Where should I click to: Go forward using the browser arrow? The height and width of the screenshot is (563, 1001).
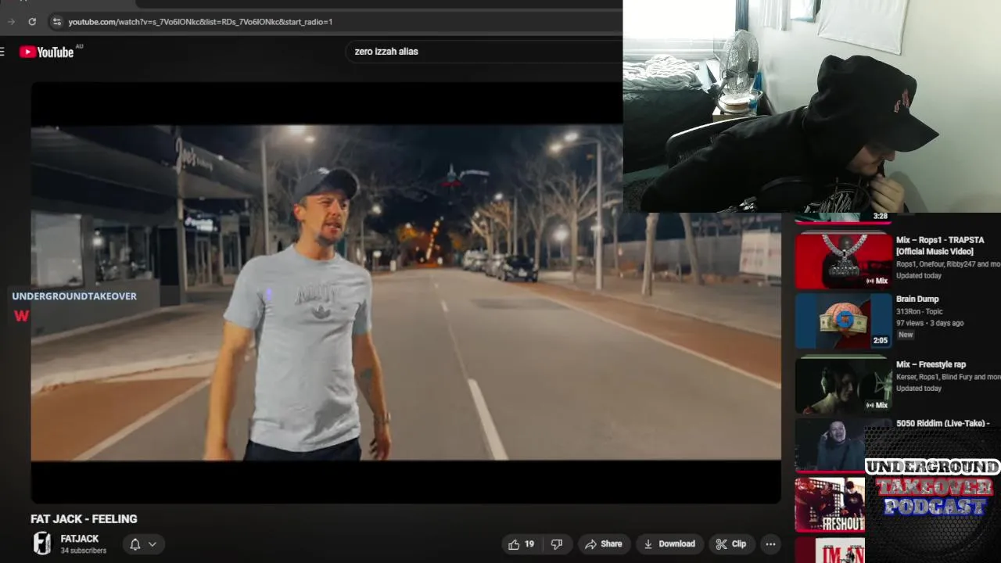click(x=11, y=22)
